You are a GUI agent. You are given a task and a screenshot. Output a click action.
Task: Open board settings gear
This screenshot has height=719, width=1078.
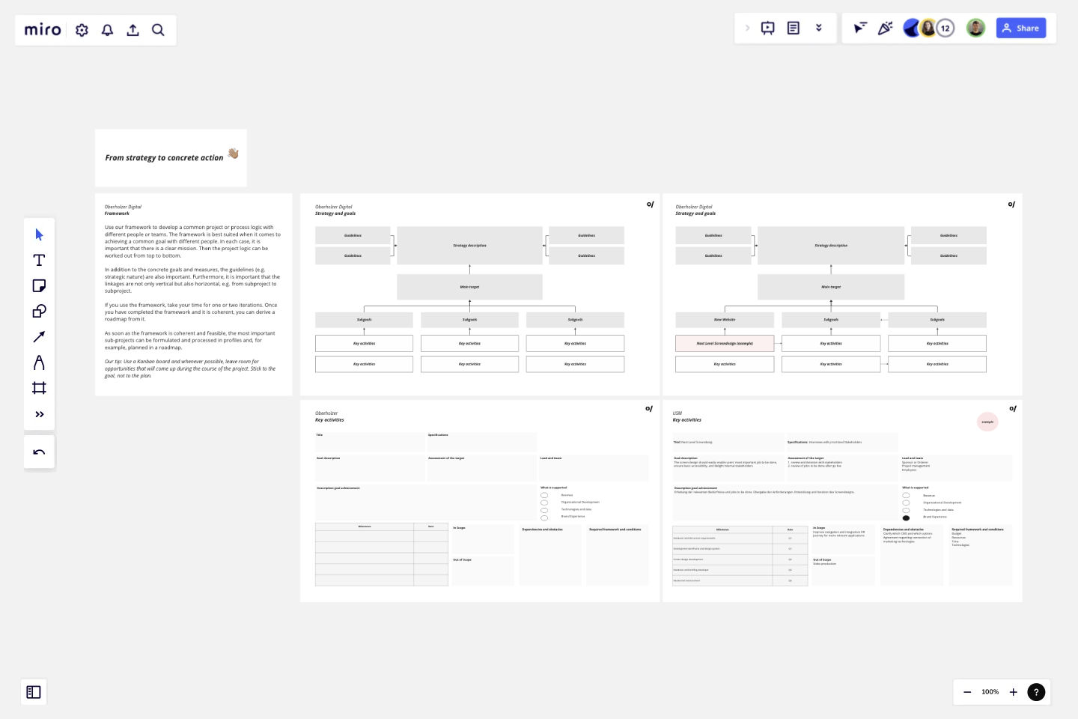coord(82,30)
